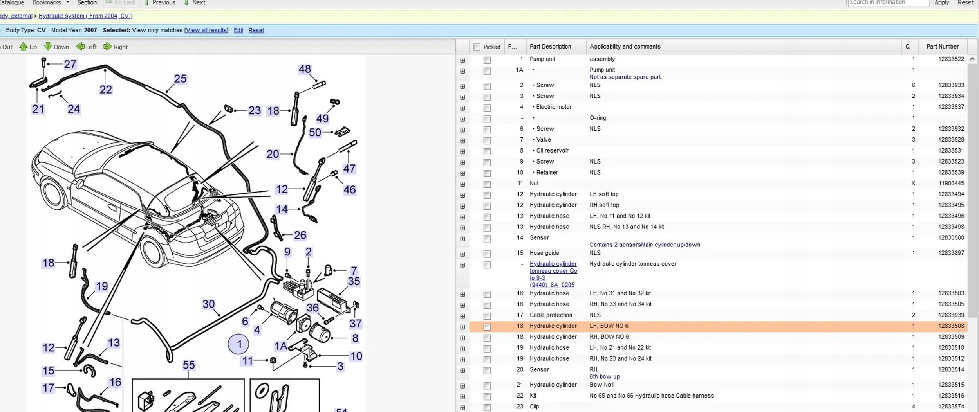Click the Apply search button
Image resolution: width=979 pixels, height=412 pixels.
coord(941,3)
